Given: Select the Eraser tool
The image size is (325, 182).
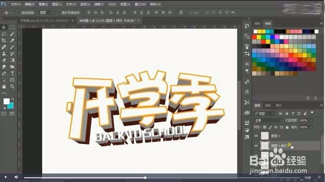Looking at the screenshot, I should point(4,60).
